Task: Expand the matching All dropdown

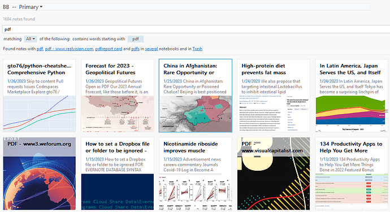Action: point(31,39)
